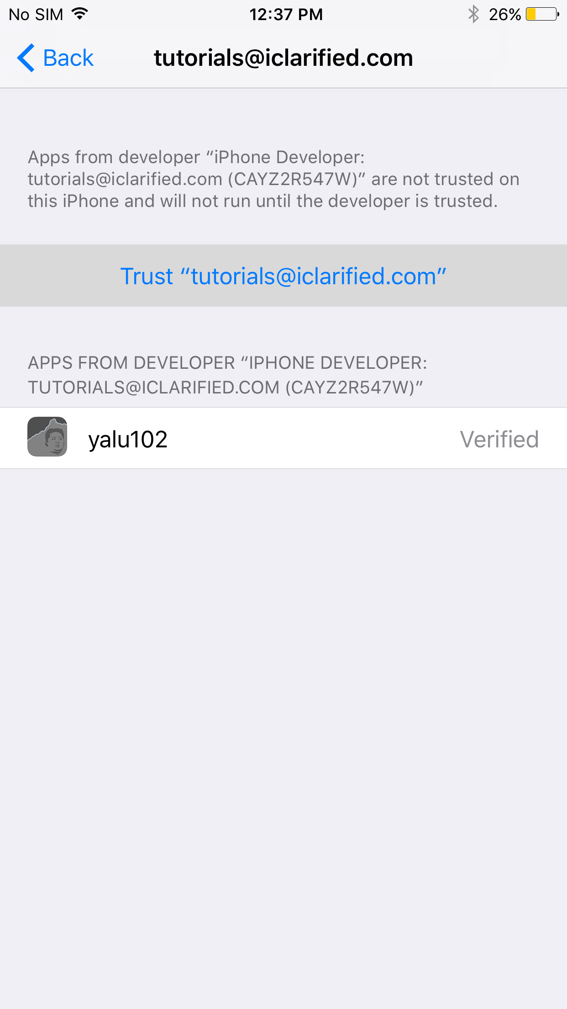Tap the blue back chevron arrow
Viewport: 567px width, 1009px height.
click(26, 58)
